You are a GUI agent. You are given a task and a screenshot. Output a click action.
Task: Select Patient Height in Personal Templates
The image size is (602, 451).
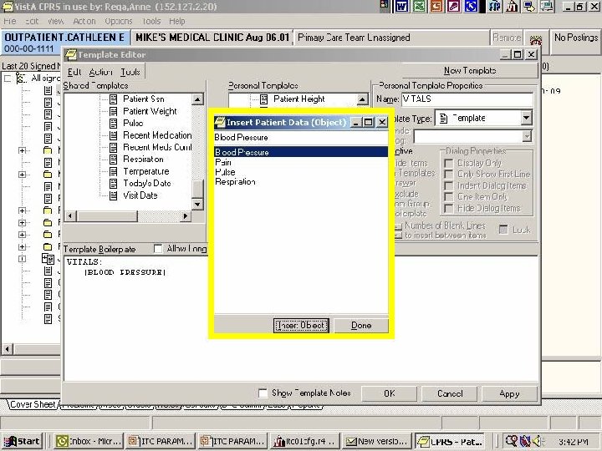(x=298, y=99)
